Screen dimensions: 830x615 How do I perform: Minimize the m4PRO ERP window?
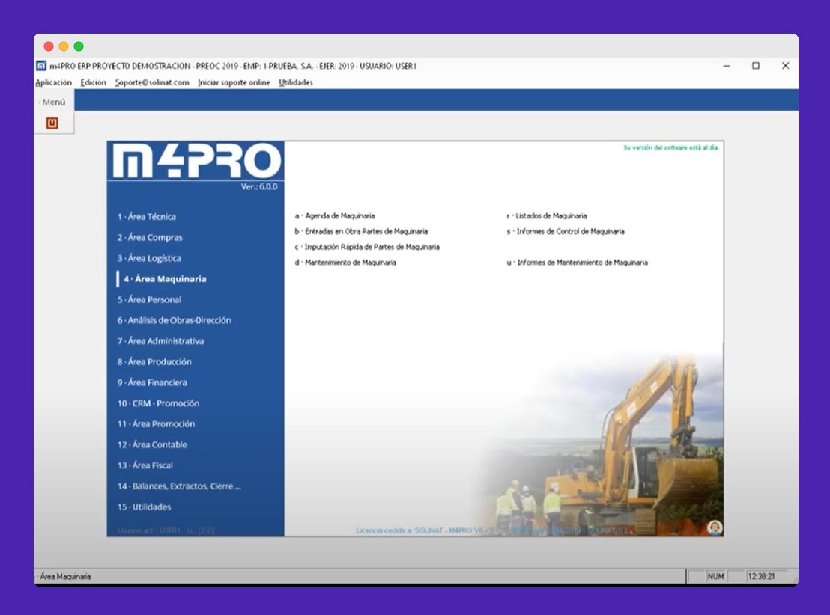[x=727, y=66]
